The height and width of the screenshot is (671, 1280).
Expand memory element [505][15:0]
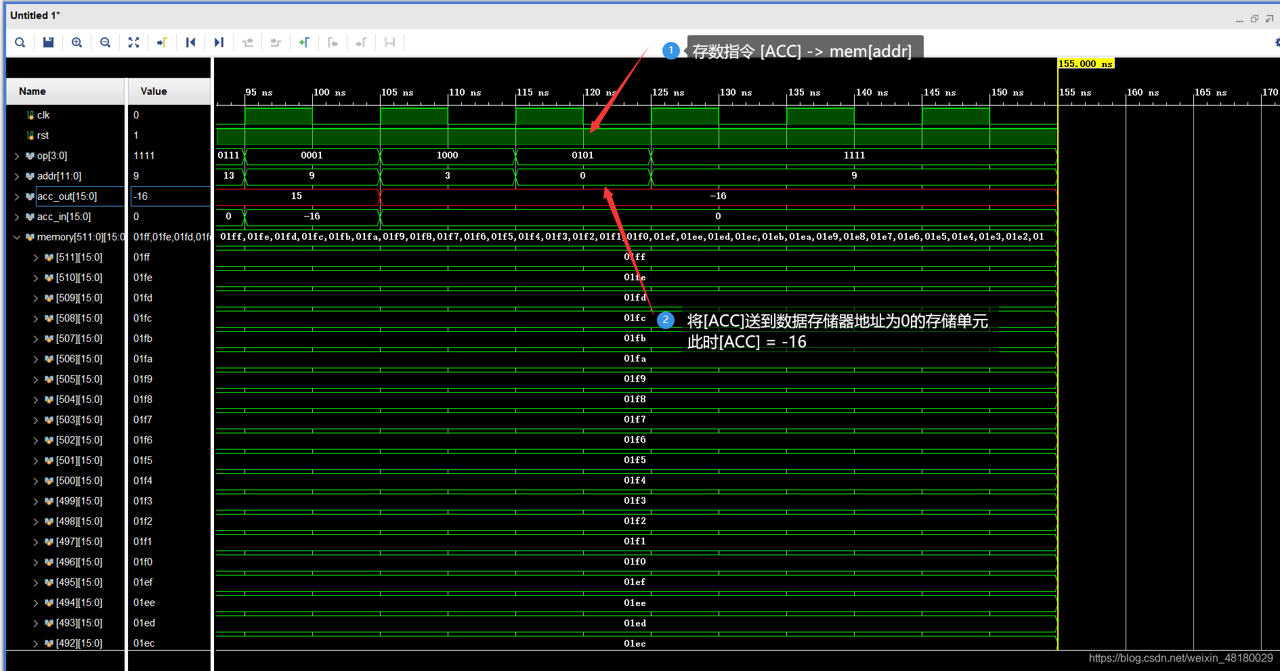36,379
